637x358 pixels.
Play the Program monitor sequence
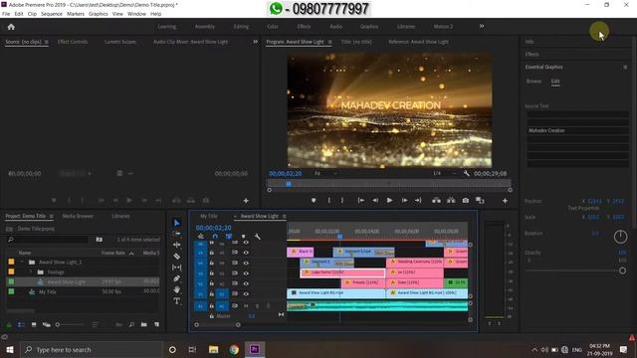389,201
